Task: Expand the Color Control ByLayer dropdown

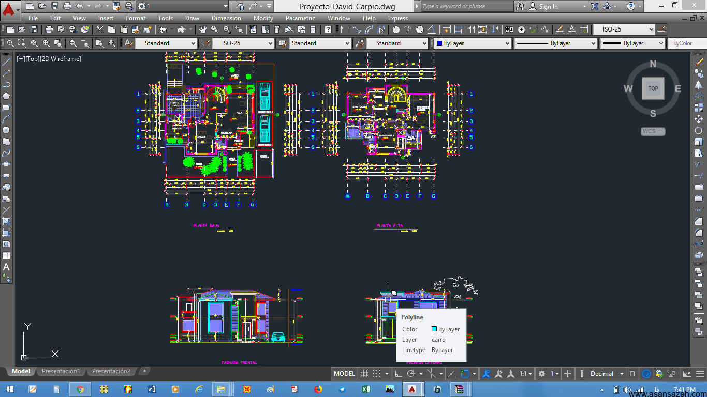Action: (473, 43)
